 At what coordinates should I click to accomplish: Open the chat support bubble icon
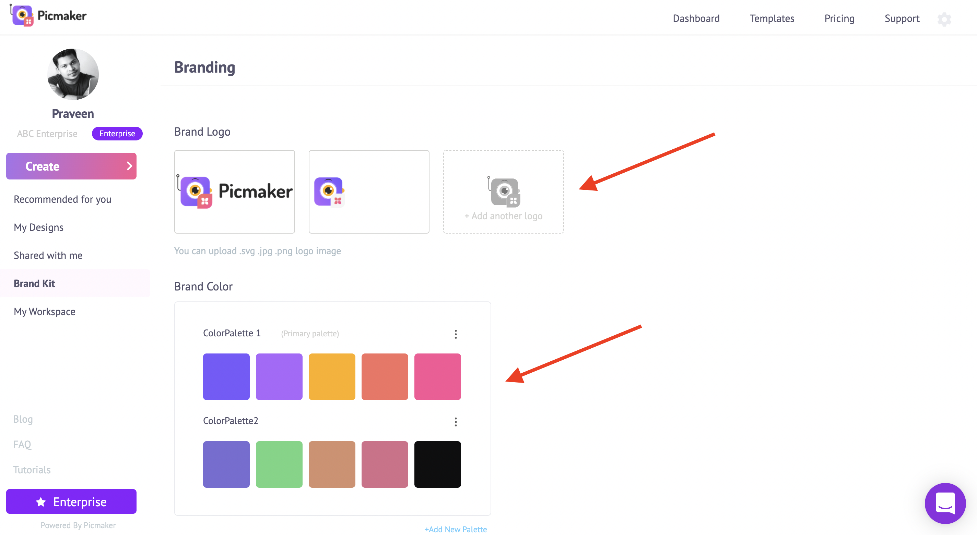pos(945,503)
